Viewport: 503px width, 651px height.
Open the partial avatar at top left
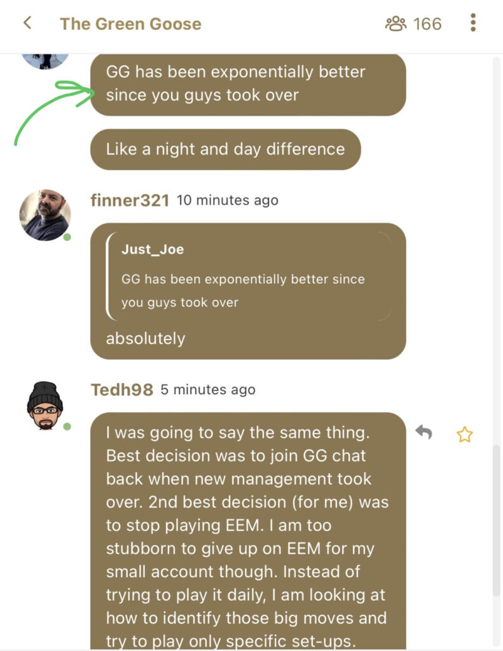tap(45, 61)
